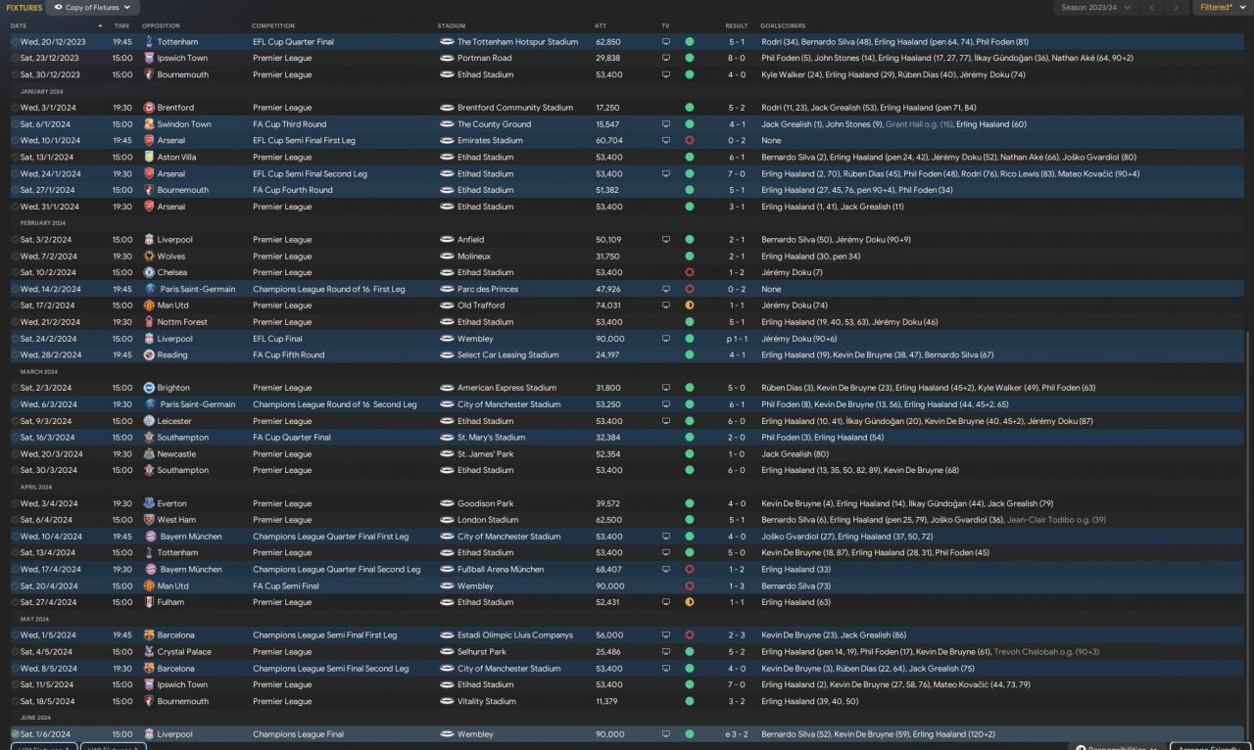Open the Season 2023/24 dropdown
Viewport: 1254px width, 750px height.
pos(1095,8)
